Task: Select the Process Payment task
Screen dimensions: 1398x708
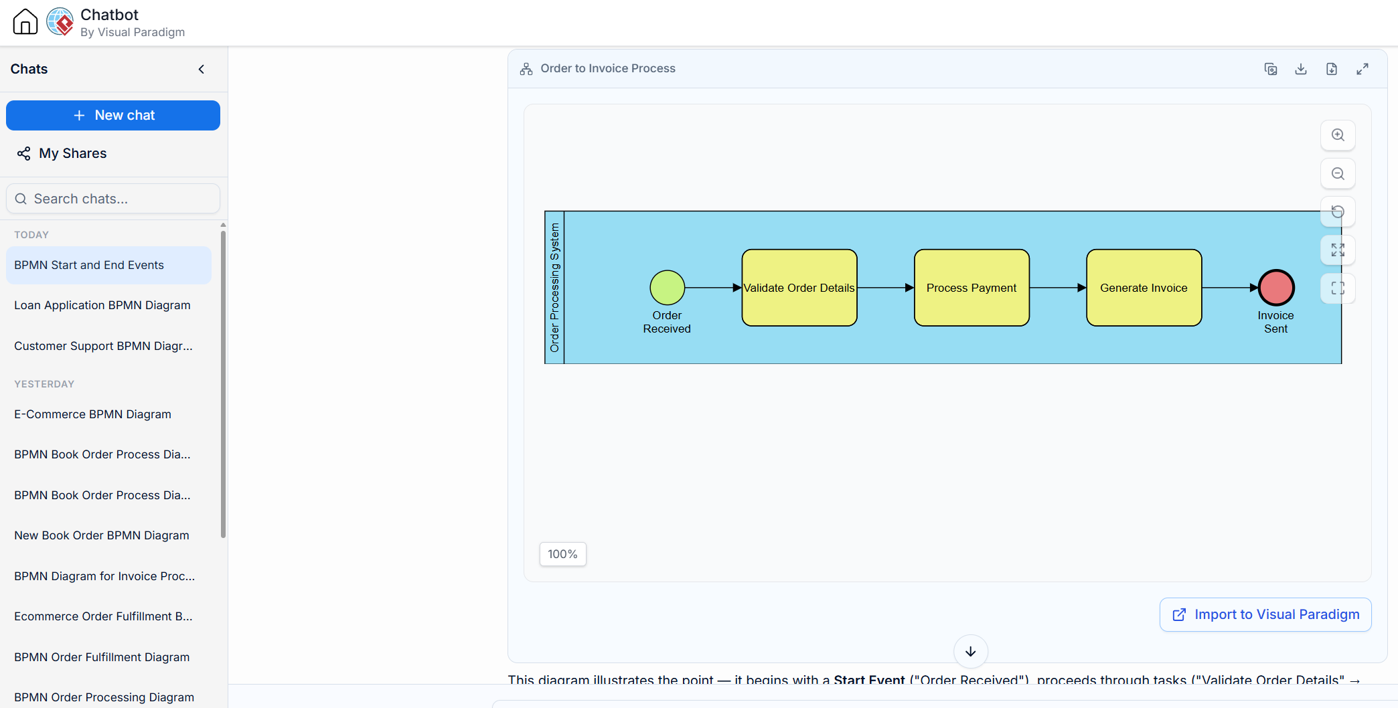Action: pyautogui.click(x=972, y=288)
